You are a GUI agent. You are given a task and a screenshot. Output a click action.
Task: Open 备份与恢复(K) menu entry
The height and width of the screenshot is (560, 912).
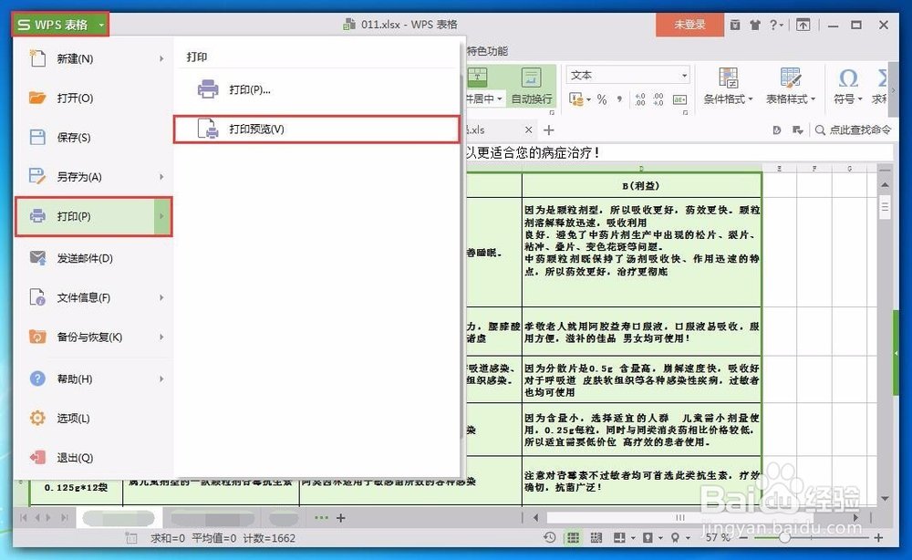click(x=93, y=337)
